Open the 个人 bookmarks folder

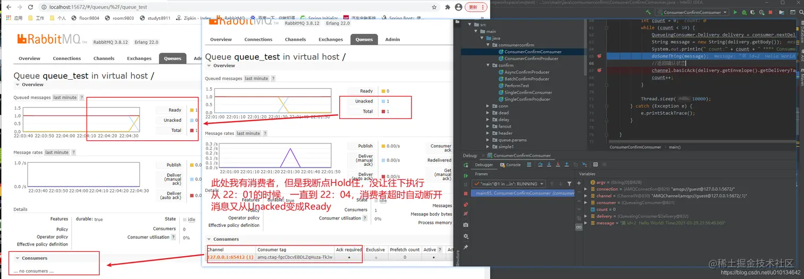57,18
